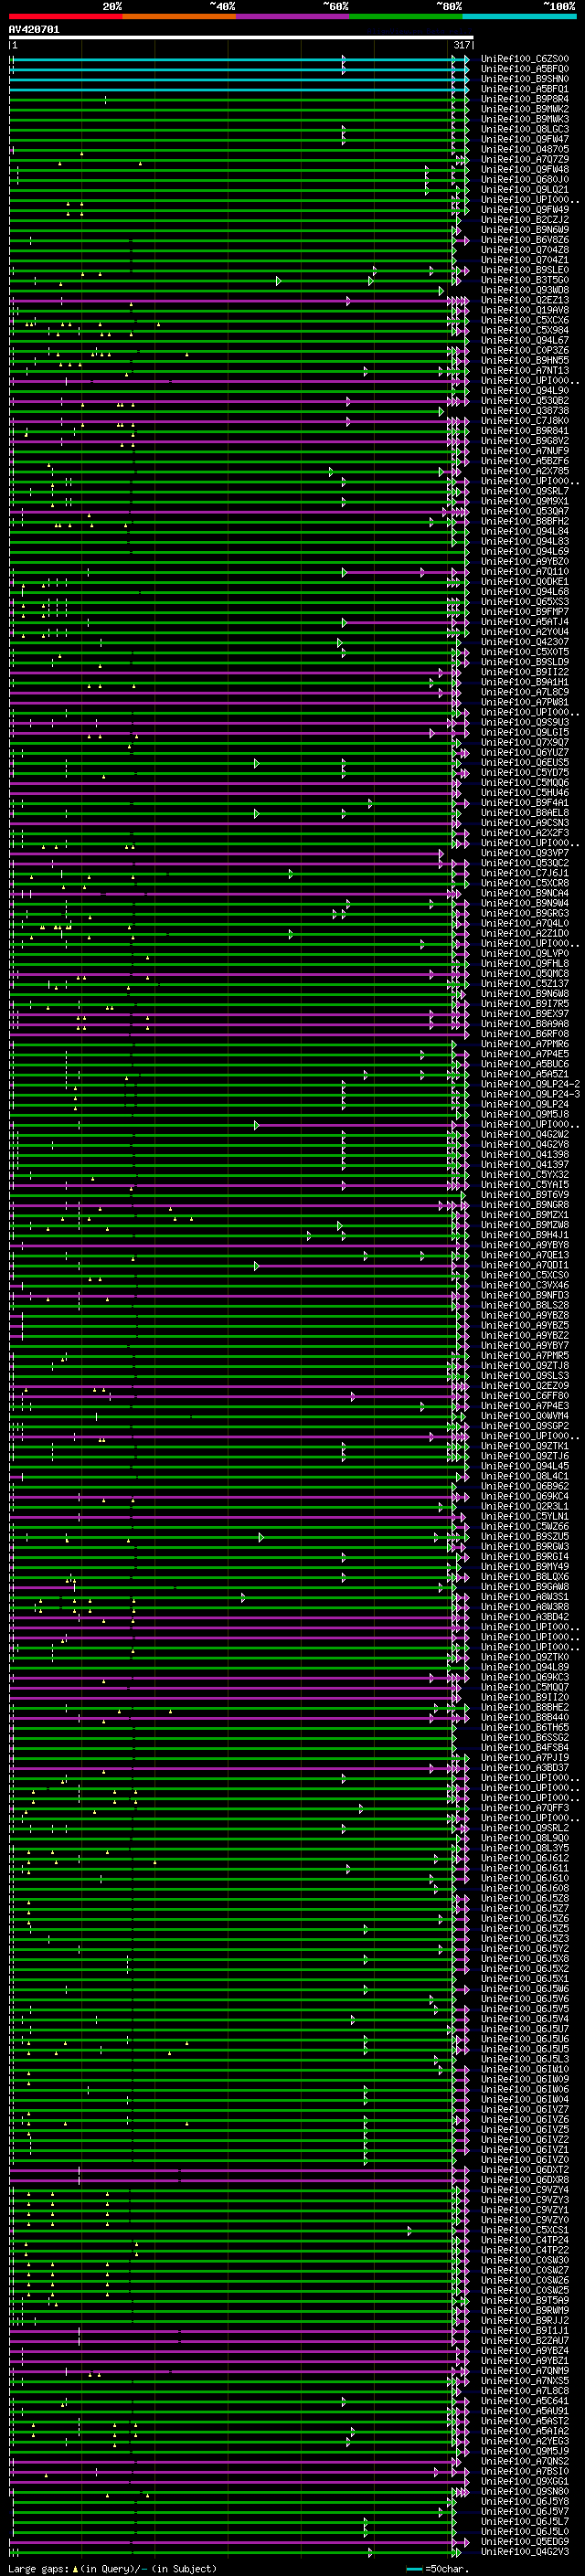Select the UniRef100_B9SHN0 label
585x2576 pixels.
pyautogui.click(x=524, y=79)
